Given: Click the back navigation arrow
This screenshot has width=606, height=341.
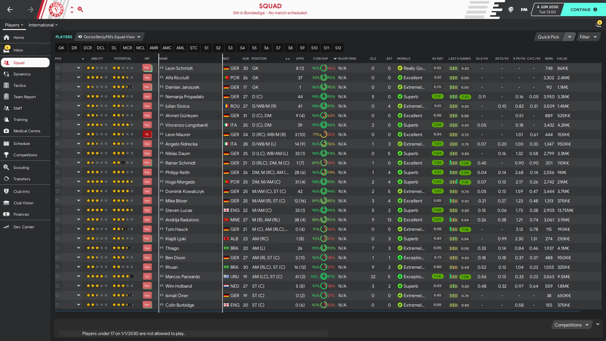Looking at the screenshot, I should coord(10,9).
